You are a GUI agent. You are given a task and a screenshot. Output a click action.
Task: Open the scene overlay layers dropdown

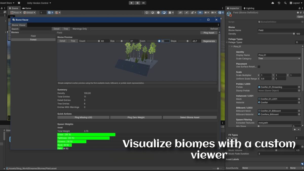point(207,12)
